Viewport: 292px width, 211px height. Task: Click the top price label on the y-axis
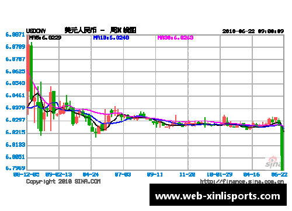15,35
